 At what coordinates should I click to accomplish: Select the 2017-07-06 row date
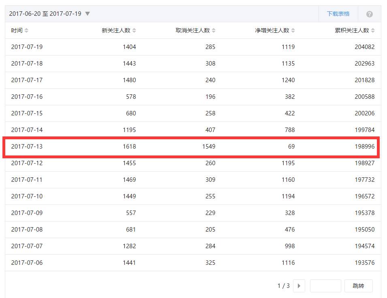click(27, 263)
